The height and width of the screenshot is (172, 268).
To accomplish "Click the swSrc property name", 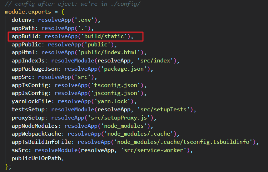I will 20,150.
